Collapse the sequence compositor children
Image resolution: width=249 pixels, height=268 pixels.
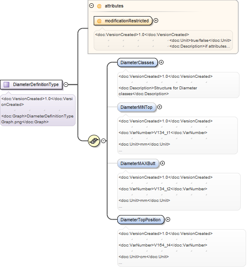coord(103,141)
